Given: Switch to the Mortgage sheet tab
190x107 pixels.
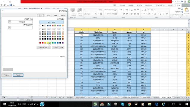Looking at the screenshot, I should pyautogui.click(x=146, y=97).
